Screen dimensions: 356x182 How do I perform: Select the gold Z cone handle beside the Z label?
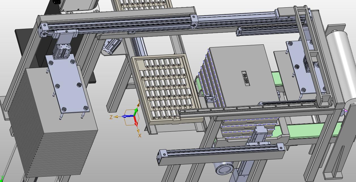coord(116,116)
